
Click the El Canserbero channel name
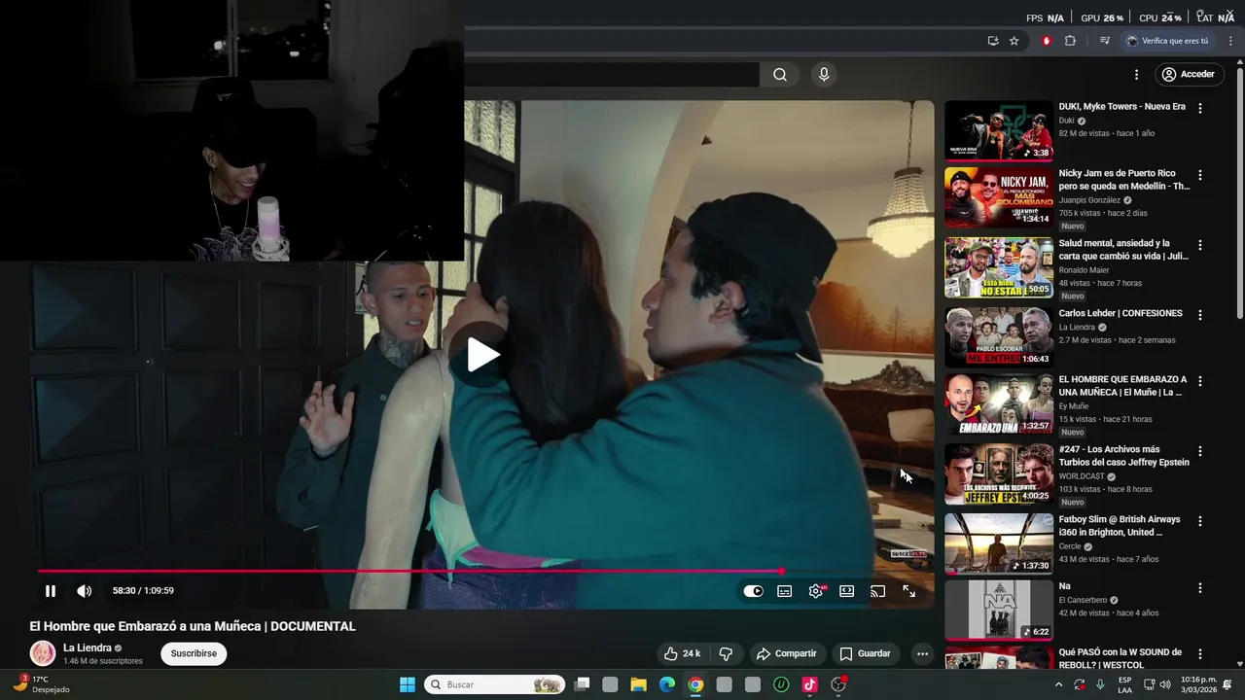[x=1083, y=600]
